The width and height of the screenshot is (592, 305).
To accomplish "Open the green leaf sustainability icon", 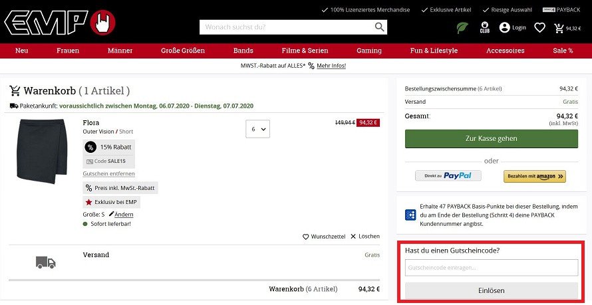I will [x=462, y=27].
